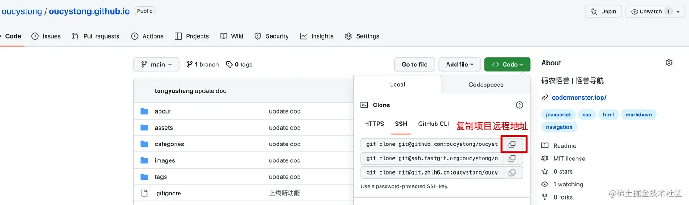Open the repository Settings tab
The width and height of the screenshot is (689, 205).
tap(362, 36)
